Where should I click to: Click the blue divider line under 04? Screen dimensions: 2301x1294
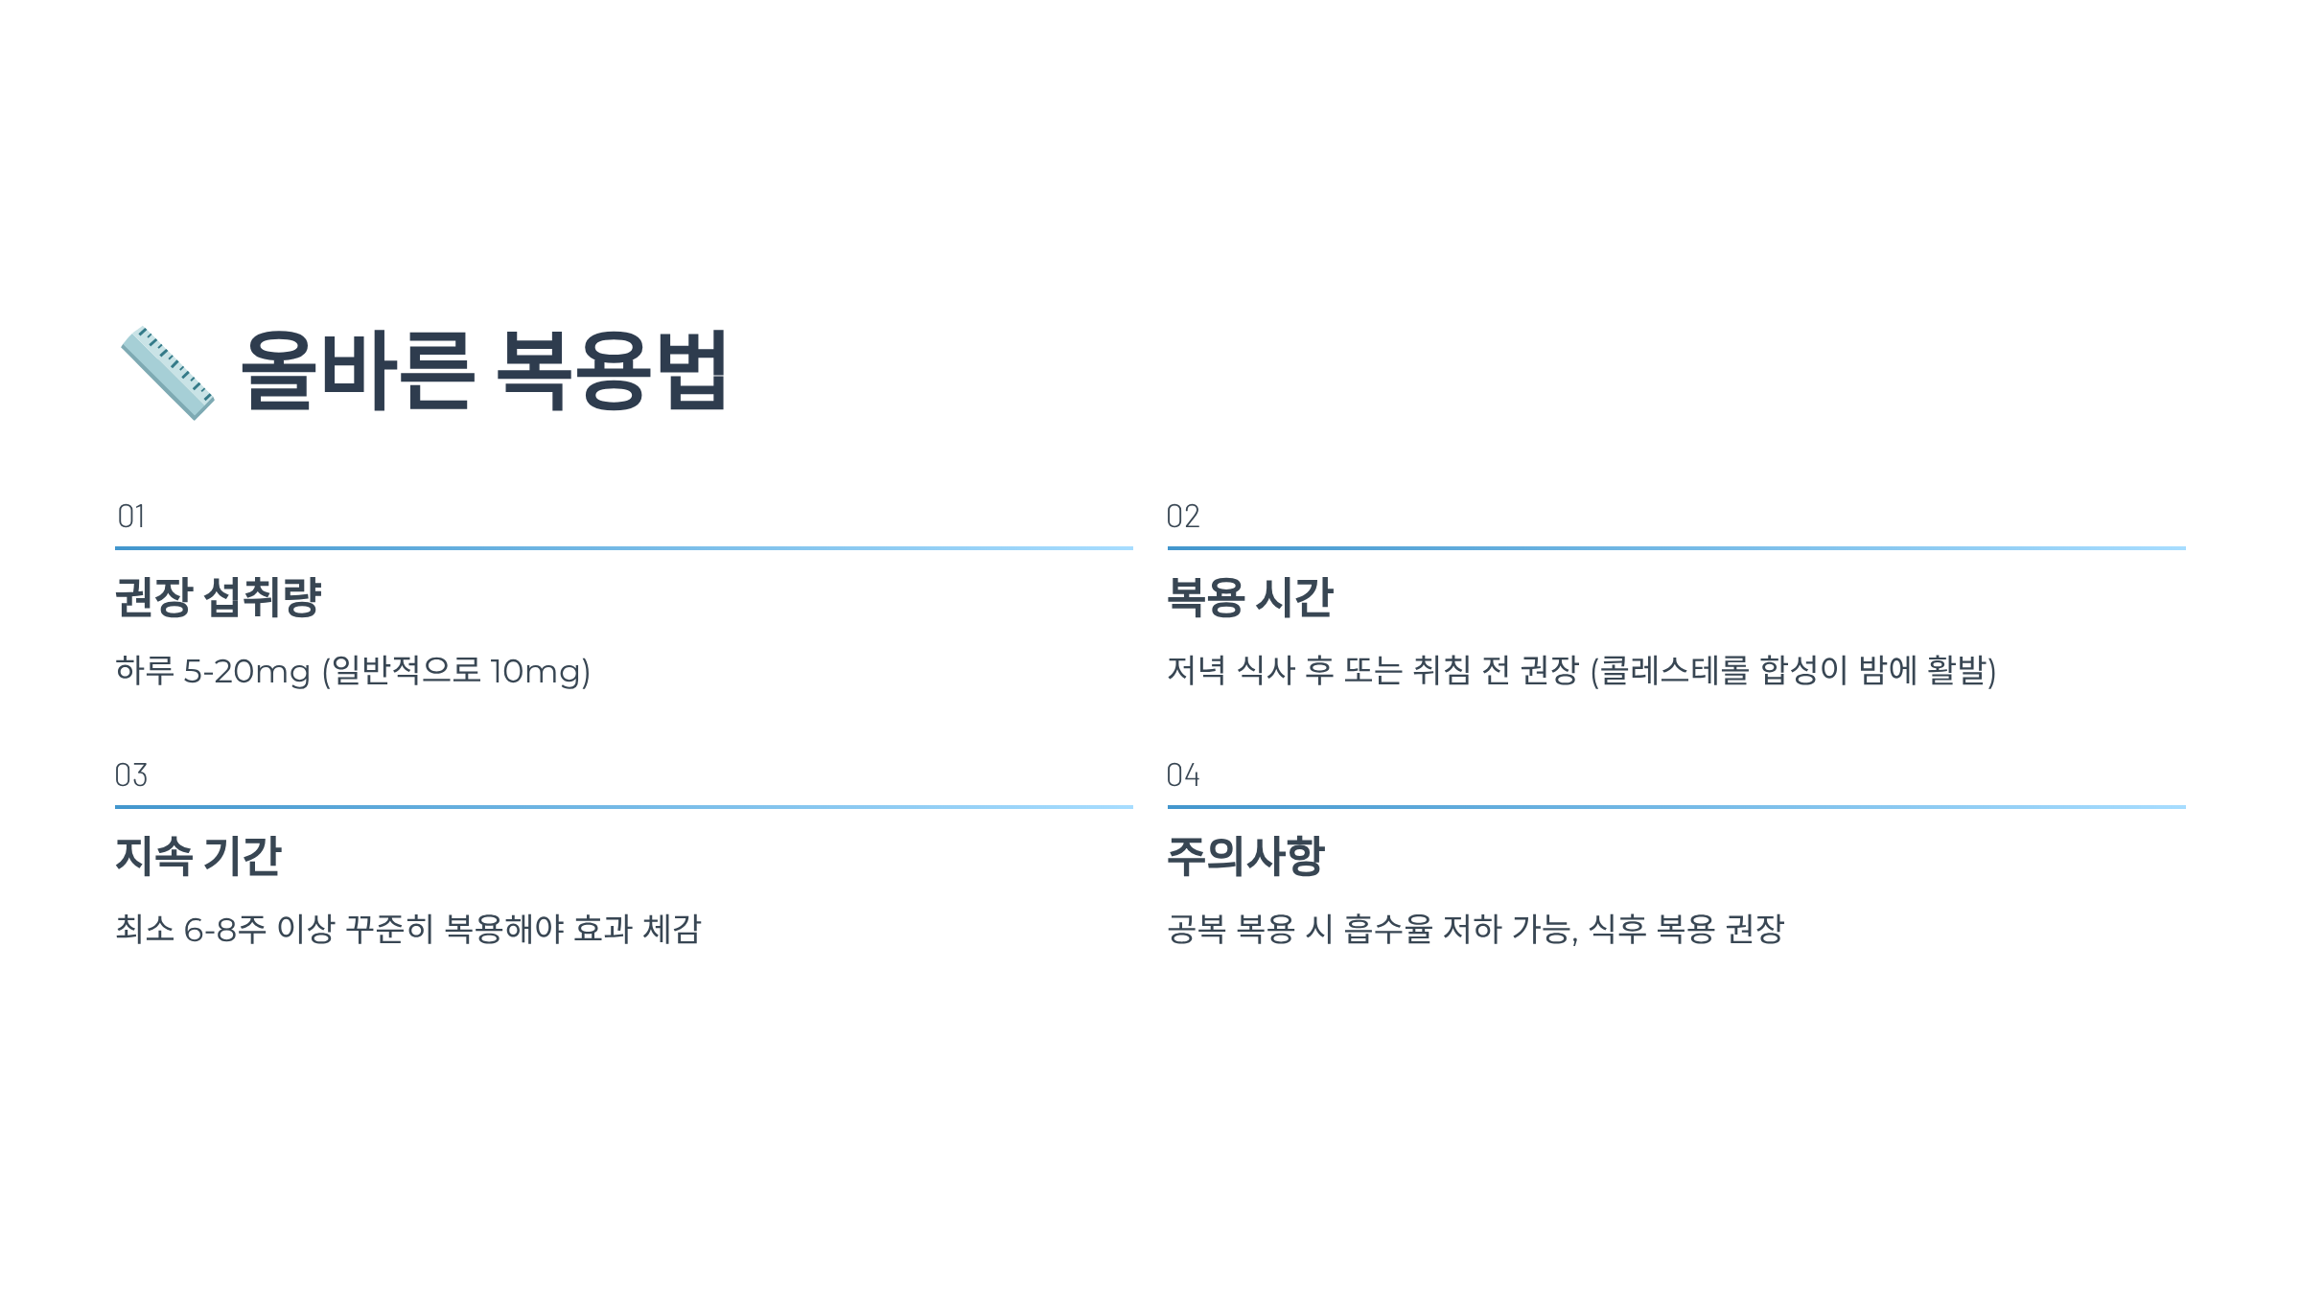pyautogui.click(x=1676, y=807)
